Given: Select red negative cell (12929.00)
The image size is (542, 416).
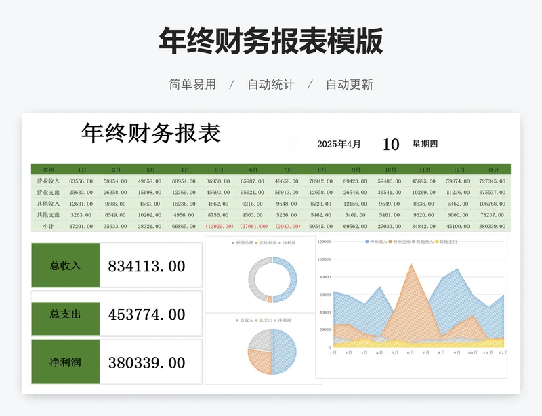Looking at the screenshot, I should pyautogui.click(x=220, y=226).
